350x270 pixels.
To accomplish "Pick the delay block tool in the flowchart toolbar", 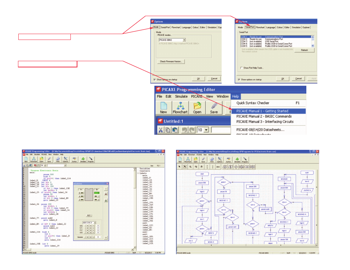I will [241, 167].
